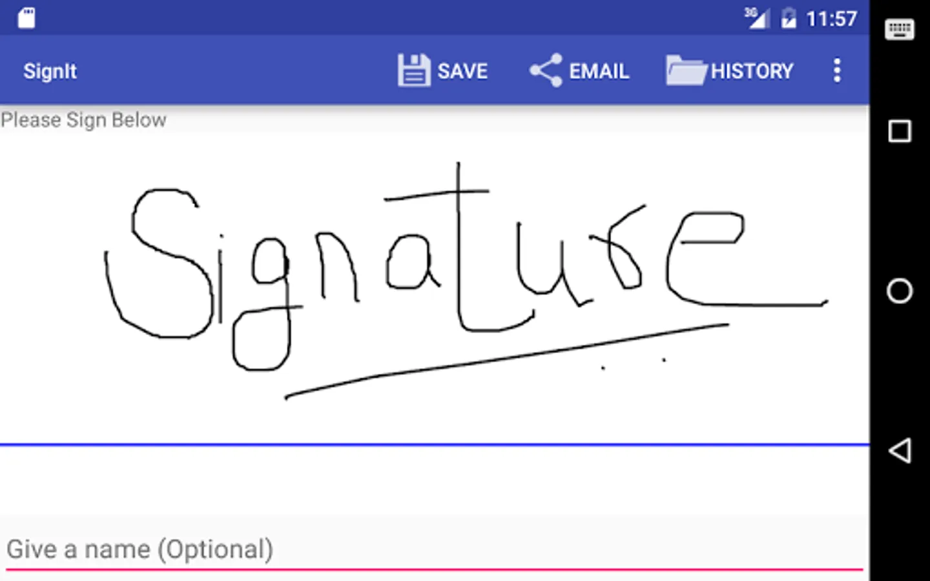Image resolution: width=930 pixels, height=581 pixels.
Task: Tap the square recent apps button
Action: pyautogui.click(x=900, y=131)
